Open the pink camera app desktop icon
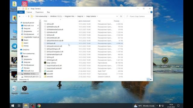Screen dimensions: 193x108 click(x=24, y=4)
